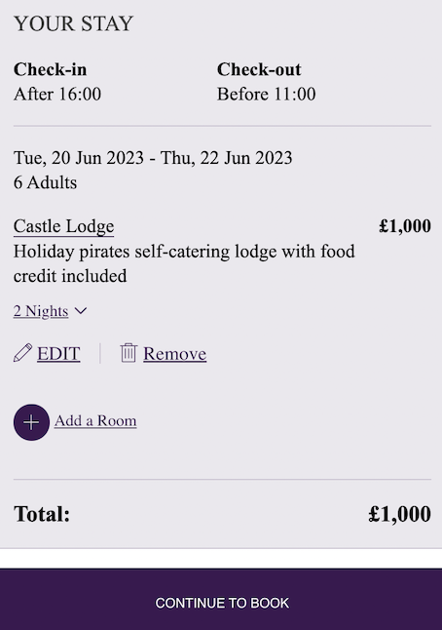This screenshot has height=630, width=442.
Task: Click the pencil edit icon
Action: pos(22,353)
